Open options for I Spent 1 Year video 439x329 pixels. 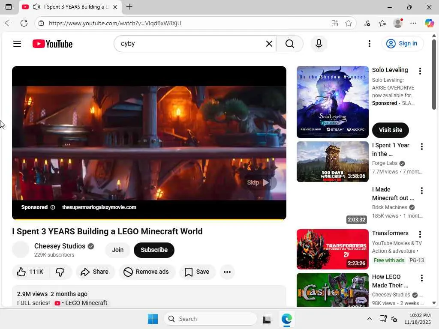pyautogui.click(x=421, y=147)
